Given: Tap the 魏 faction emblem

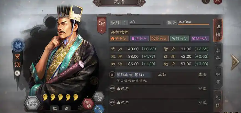Looking at the screenshot, I should click(x=18, y=45).
